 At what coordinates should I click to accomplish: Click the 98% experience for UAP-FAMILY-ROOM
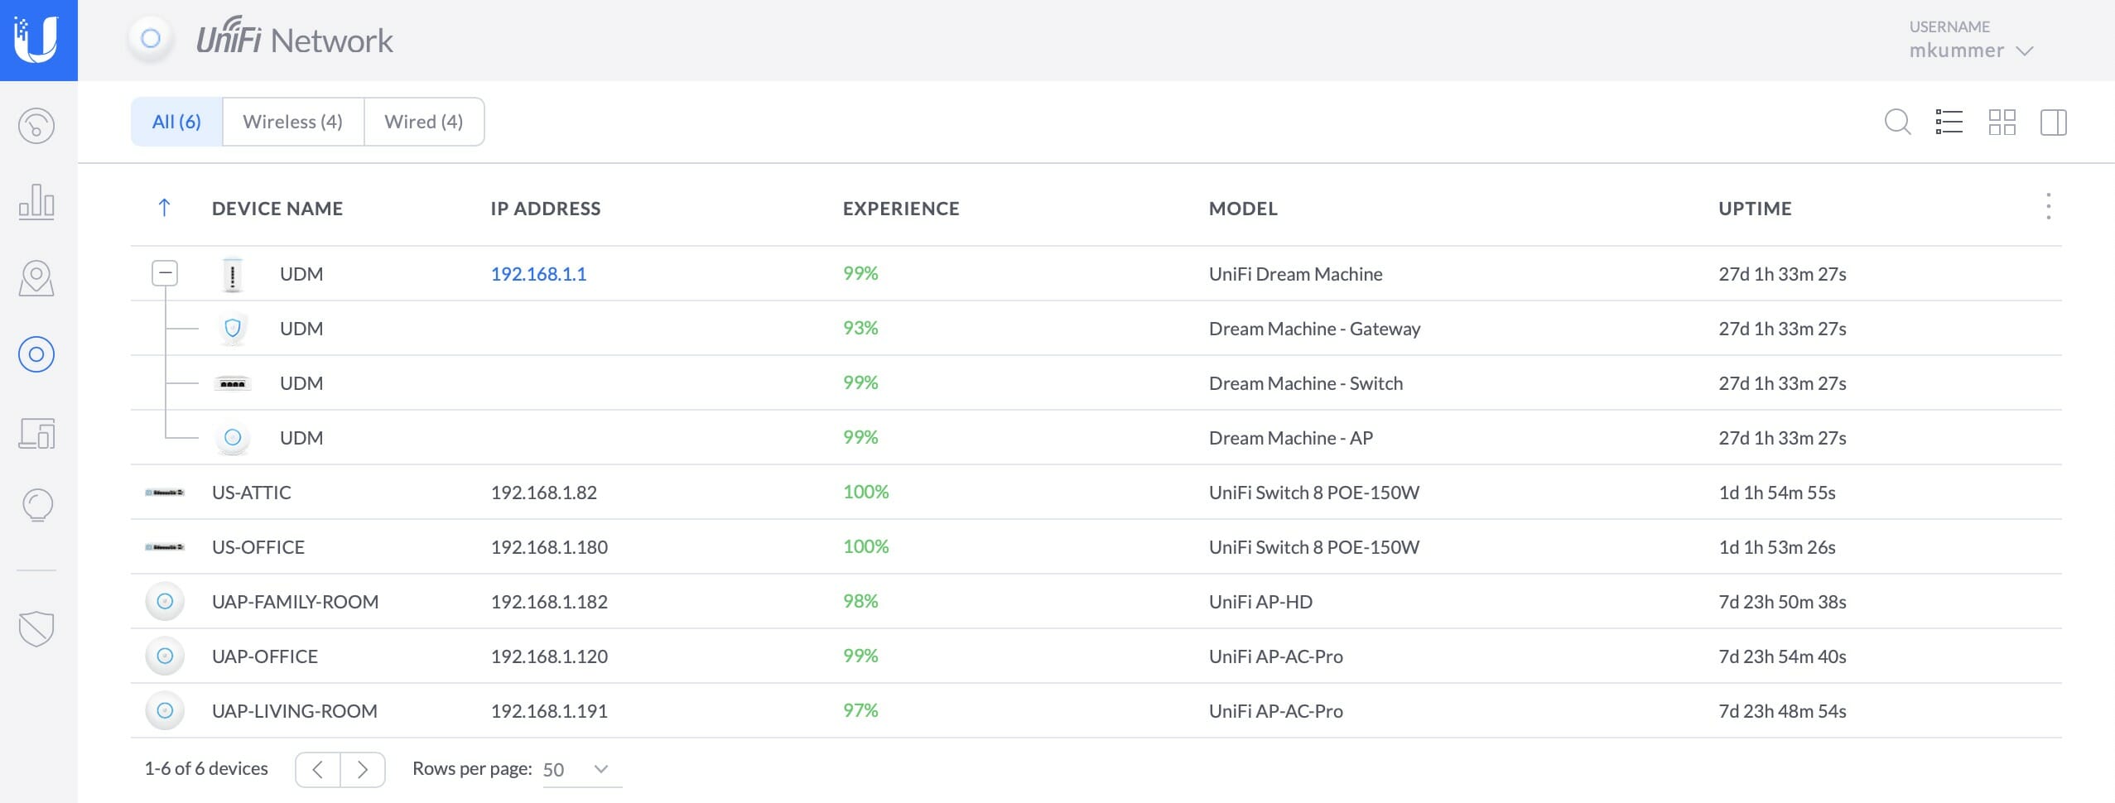pyautogui.click(x=860, y=601)
